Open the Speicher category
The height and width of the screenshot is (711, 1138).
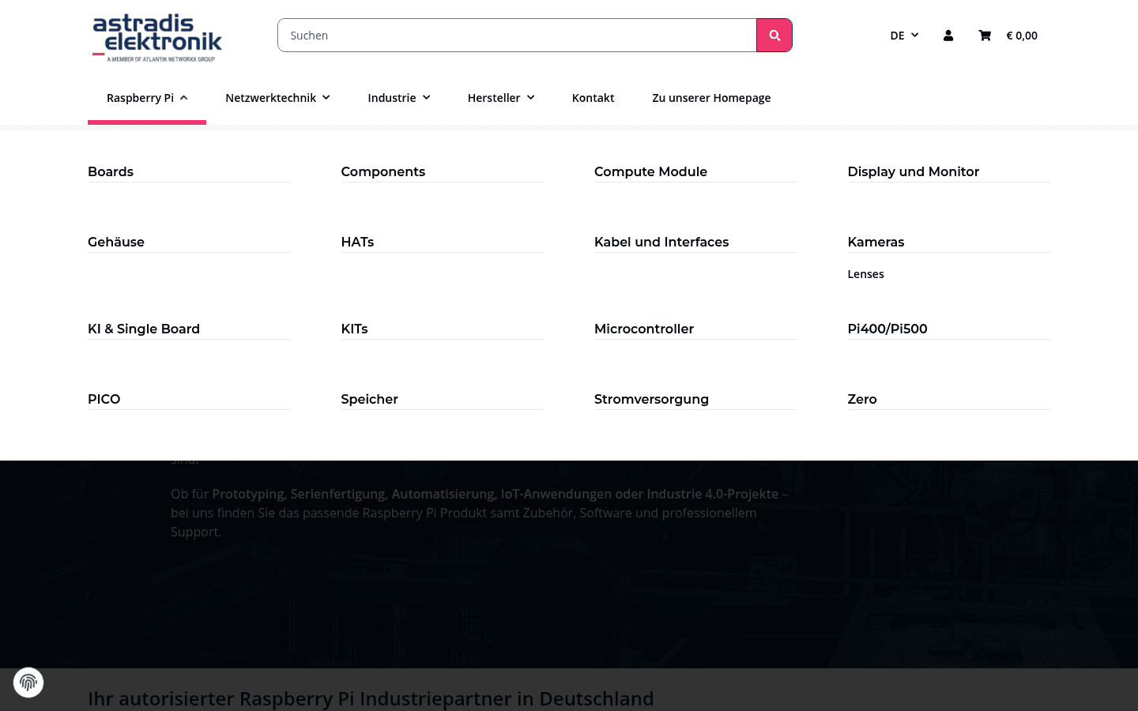pyautogui.click(x=370, y=399)
